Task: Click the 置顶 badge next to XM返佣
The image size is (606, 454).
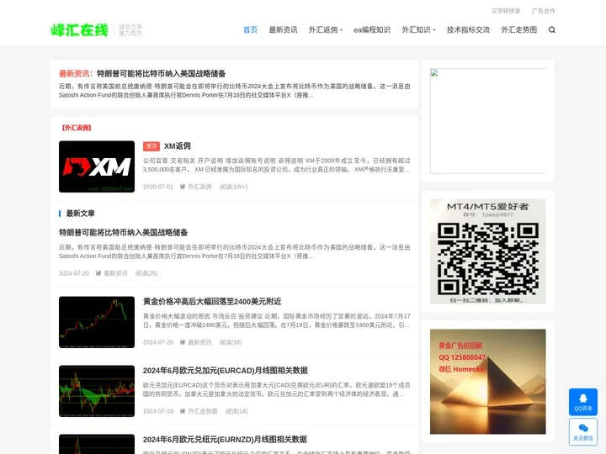Action: pyautogui.click(x=151, y=146)
